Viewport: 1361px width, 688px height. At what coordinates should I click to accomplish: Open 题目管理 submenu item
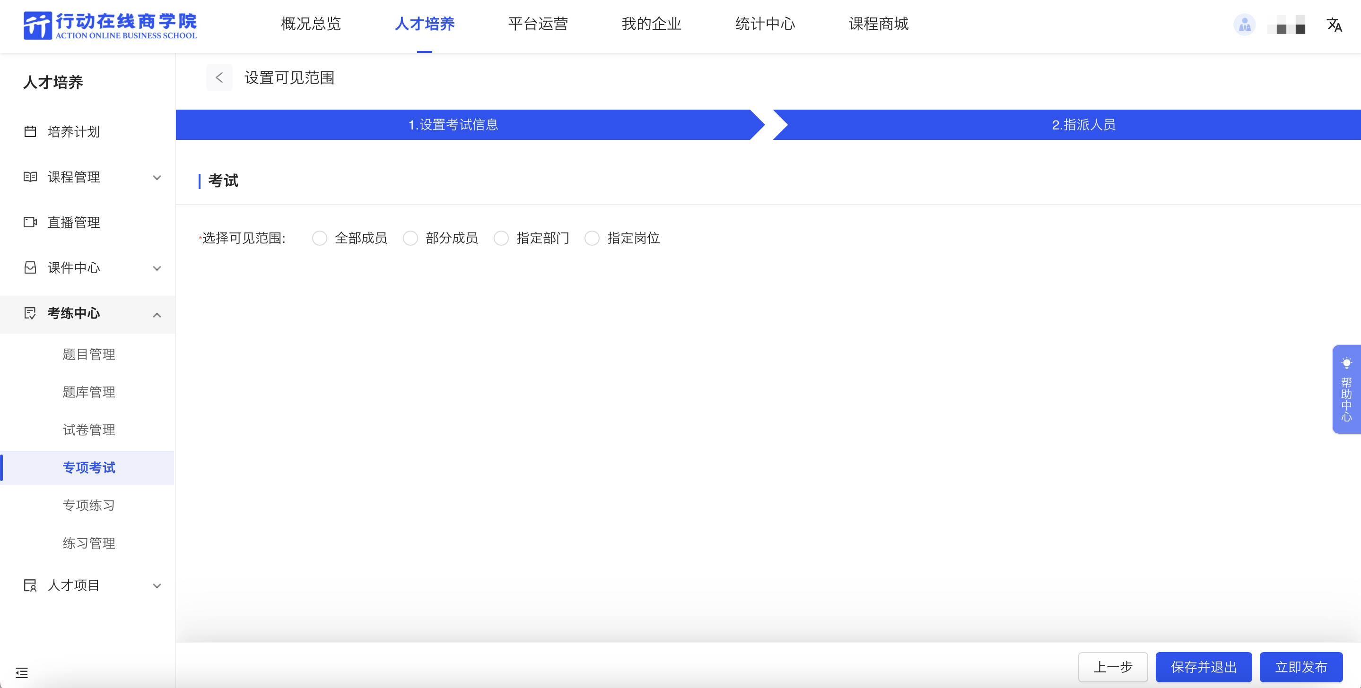tap(89, 354)
